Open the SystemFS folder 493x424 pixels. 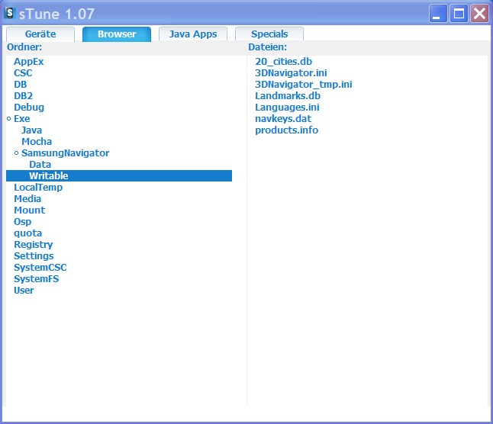tap(36, 279)
